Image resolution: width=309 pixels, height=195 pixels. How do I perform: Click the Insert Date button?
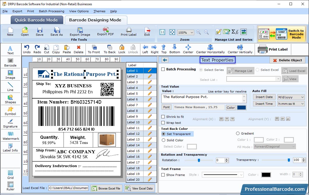click(264, 97)
